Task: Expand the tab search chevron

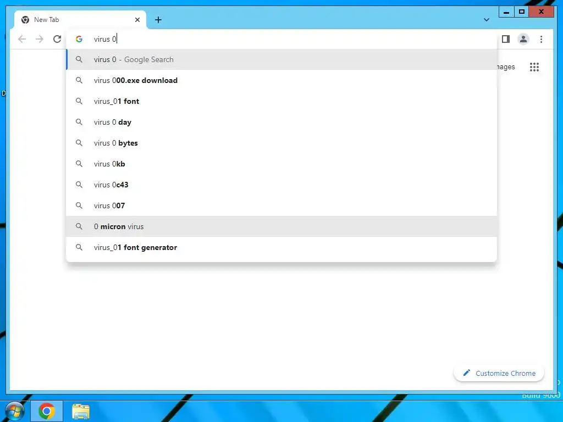Action: pos(486,20)
